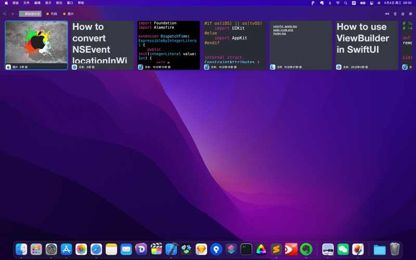
Task: Open the gift icon in panel toolbar
Action: [x=403, y=14]
